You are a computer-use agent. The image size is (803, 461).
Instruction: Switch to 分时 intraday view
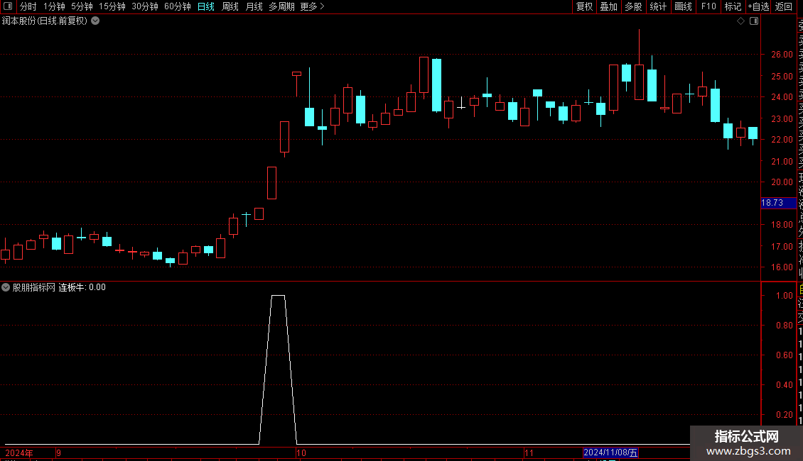tap(28, 6)
